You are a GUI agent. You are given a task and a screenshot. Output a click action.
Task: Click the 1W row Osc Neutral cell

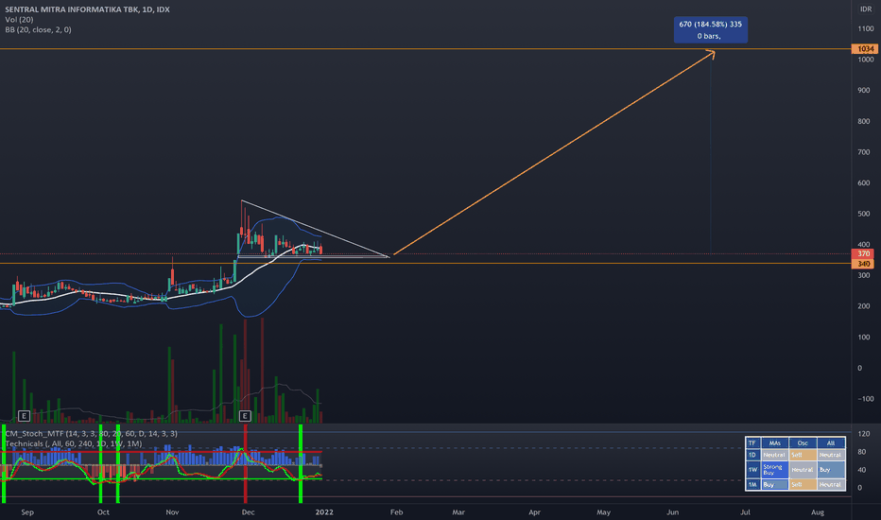pos(803,469)
